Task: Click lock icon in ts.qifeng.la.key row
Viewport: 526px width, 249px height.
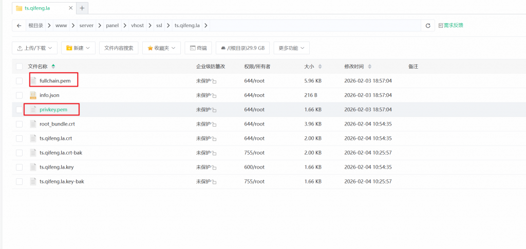Action: [x=214, y=168]
